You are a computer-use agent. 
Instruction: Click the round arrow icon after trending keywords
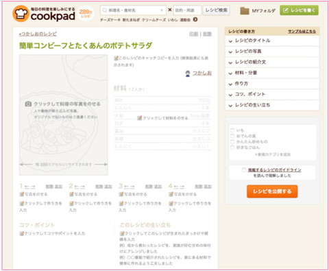tap(195, 20)
